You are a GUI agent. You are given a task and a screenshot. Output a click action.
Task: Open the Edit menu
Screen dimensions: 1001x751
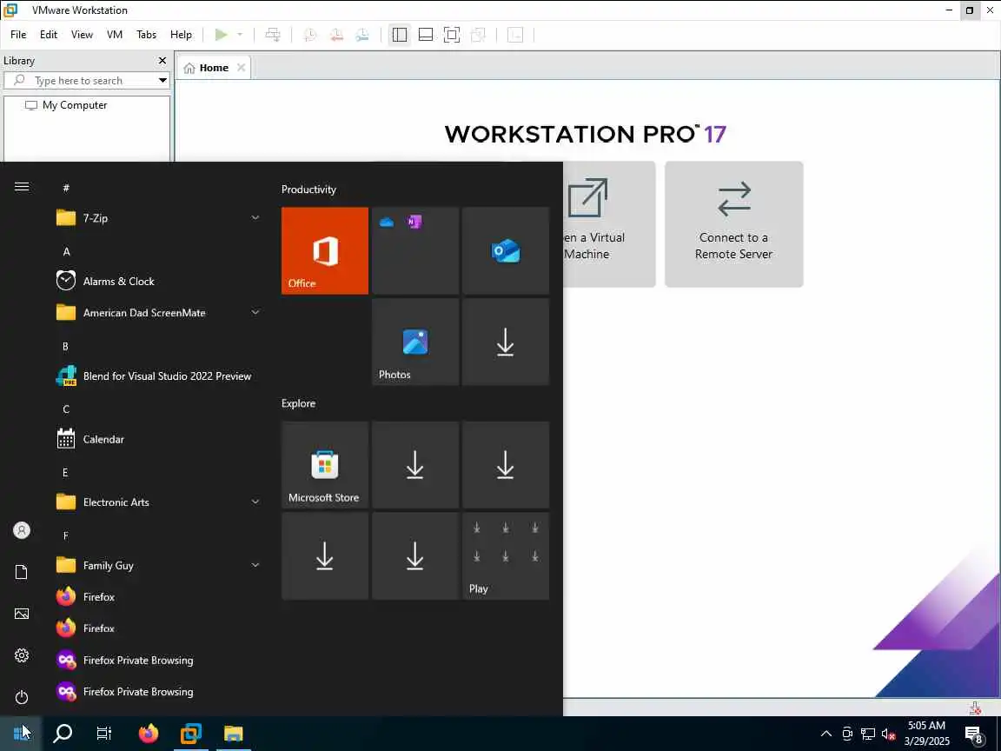click(49, 35)
